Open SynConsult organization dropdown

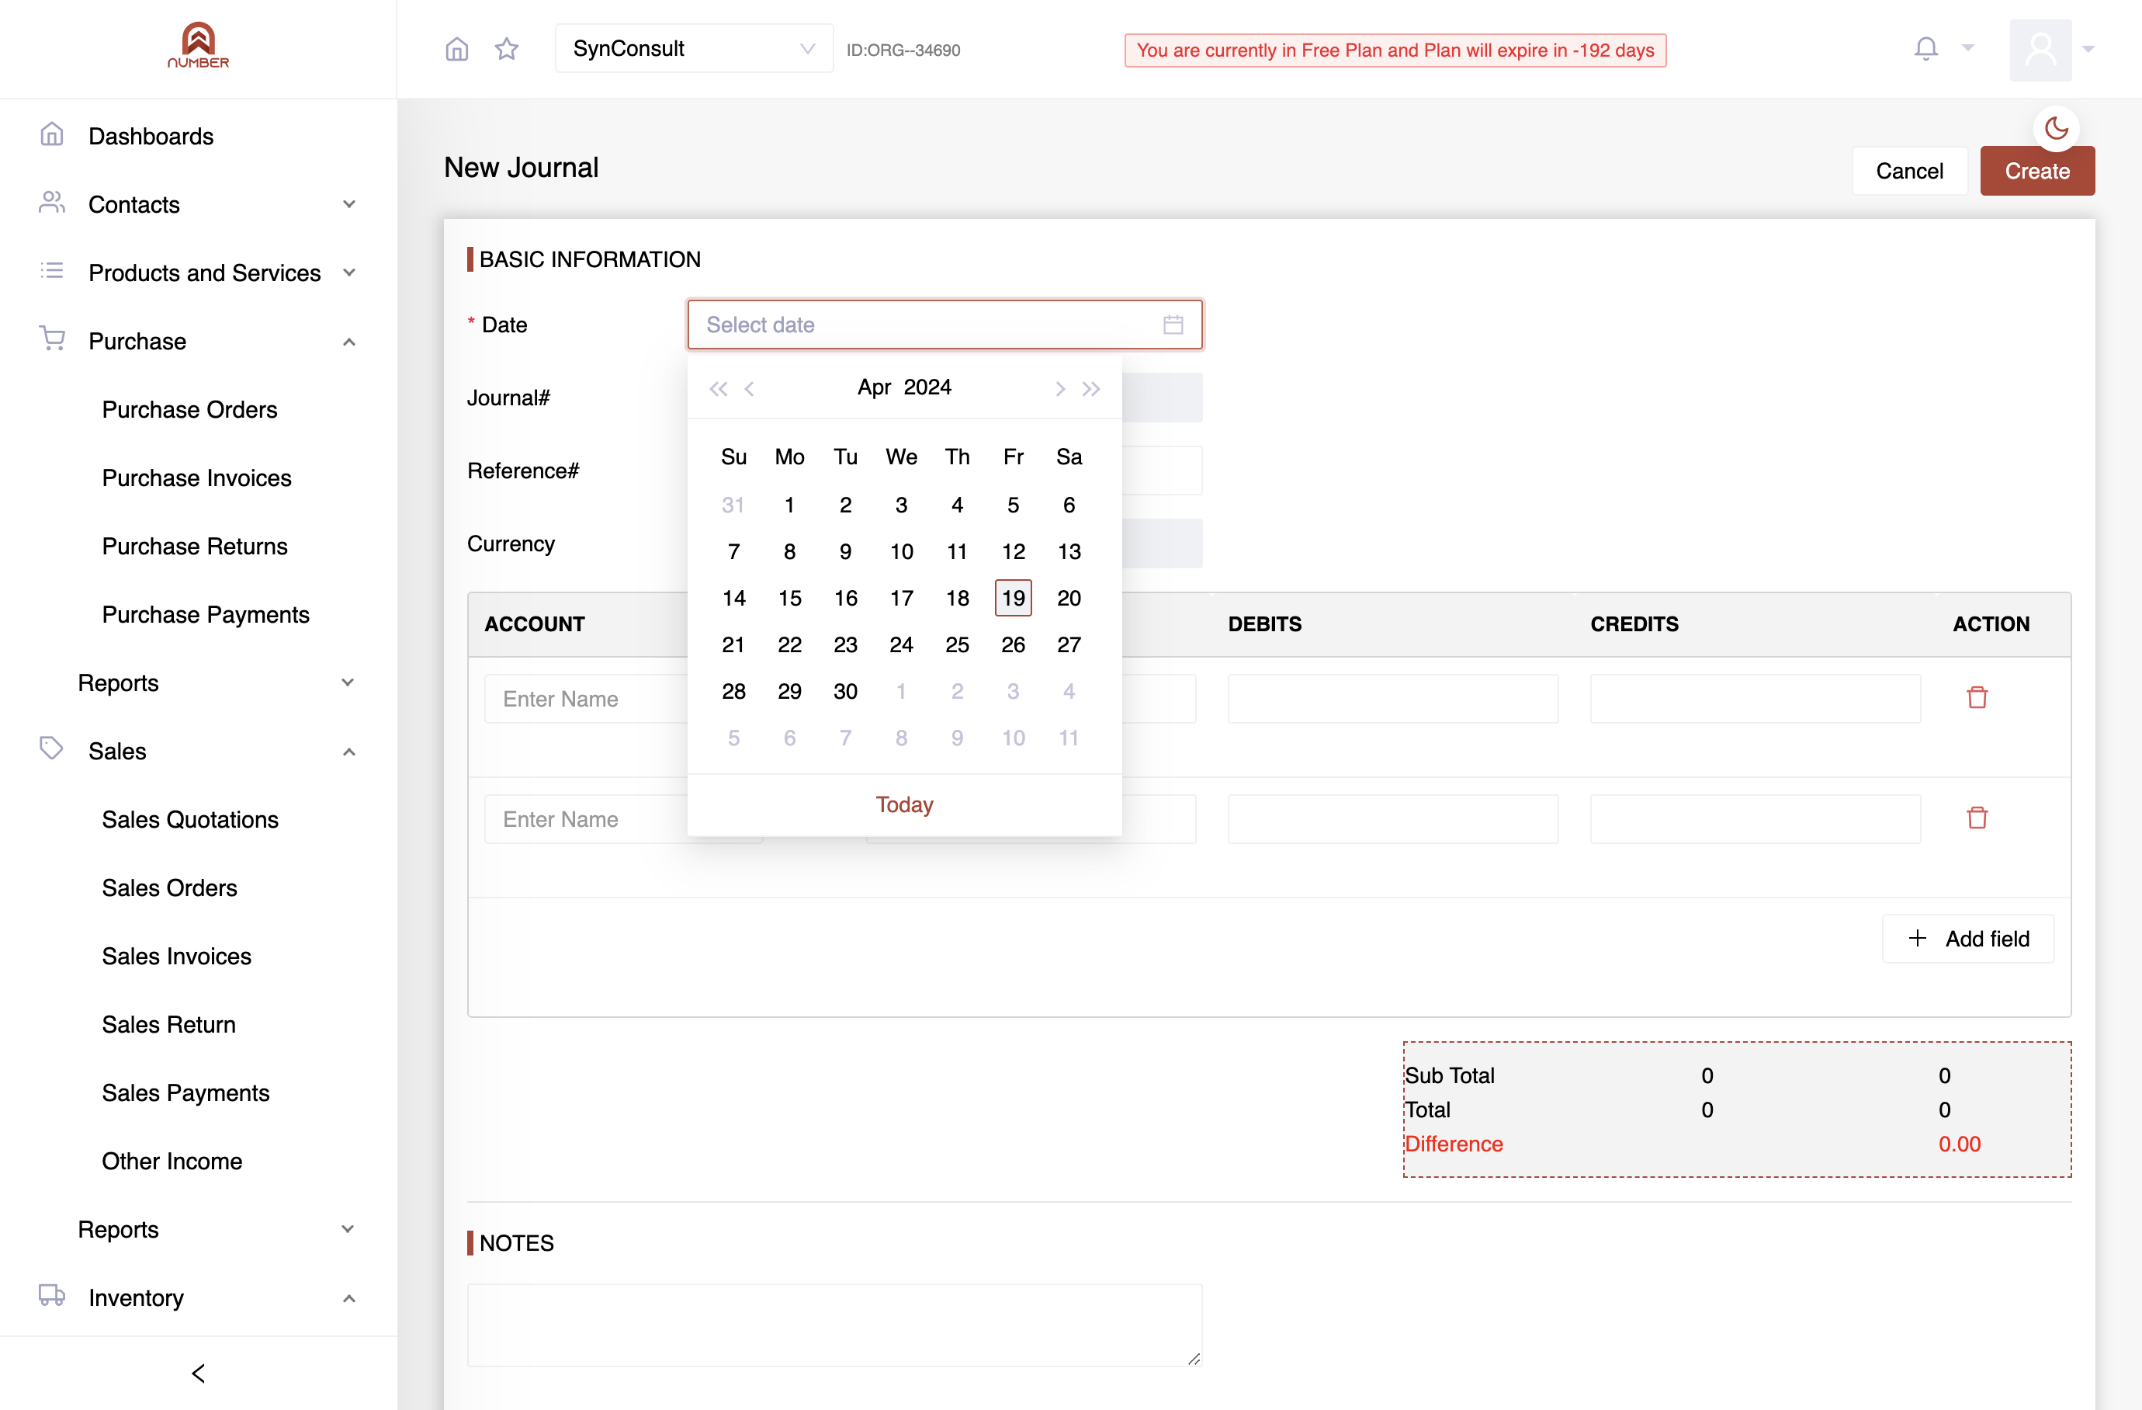pyautogui.click(x=694, y=49)
